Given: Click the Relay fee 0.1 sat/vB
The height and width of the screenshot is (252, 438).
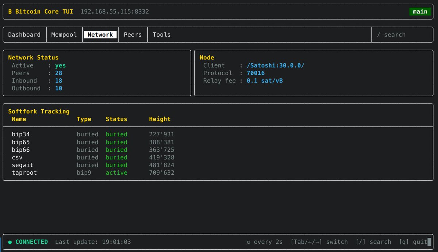Looking at the screenshot, I should pyautogui.click(x=265, y=81).
